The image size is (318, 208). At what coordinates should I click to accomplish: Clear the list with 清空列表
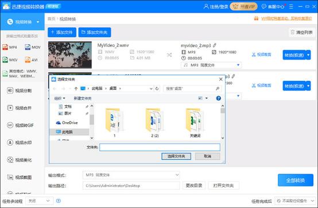(302, 33)
